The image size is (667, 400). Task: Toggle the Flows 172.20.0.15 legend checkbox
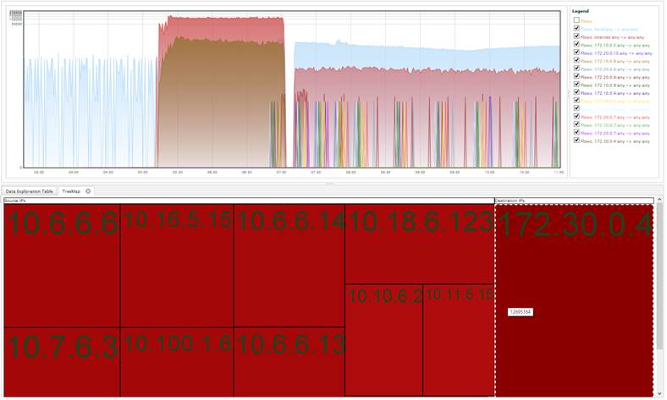point(576,52)
